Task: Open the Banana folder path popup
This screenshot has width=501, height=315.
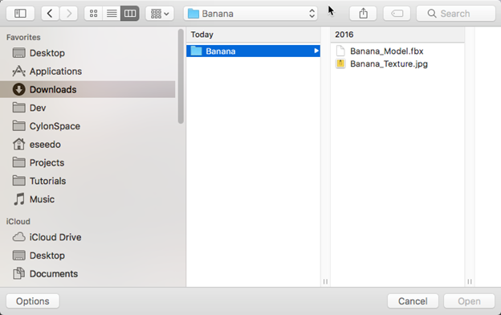Action: pos(250,14)
